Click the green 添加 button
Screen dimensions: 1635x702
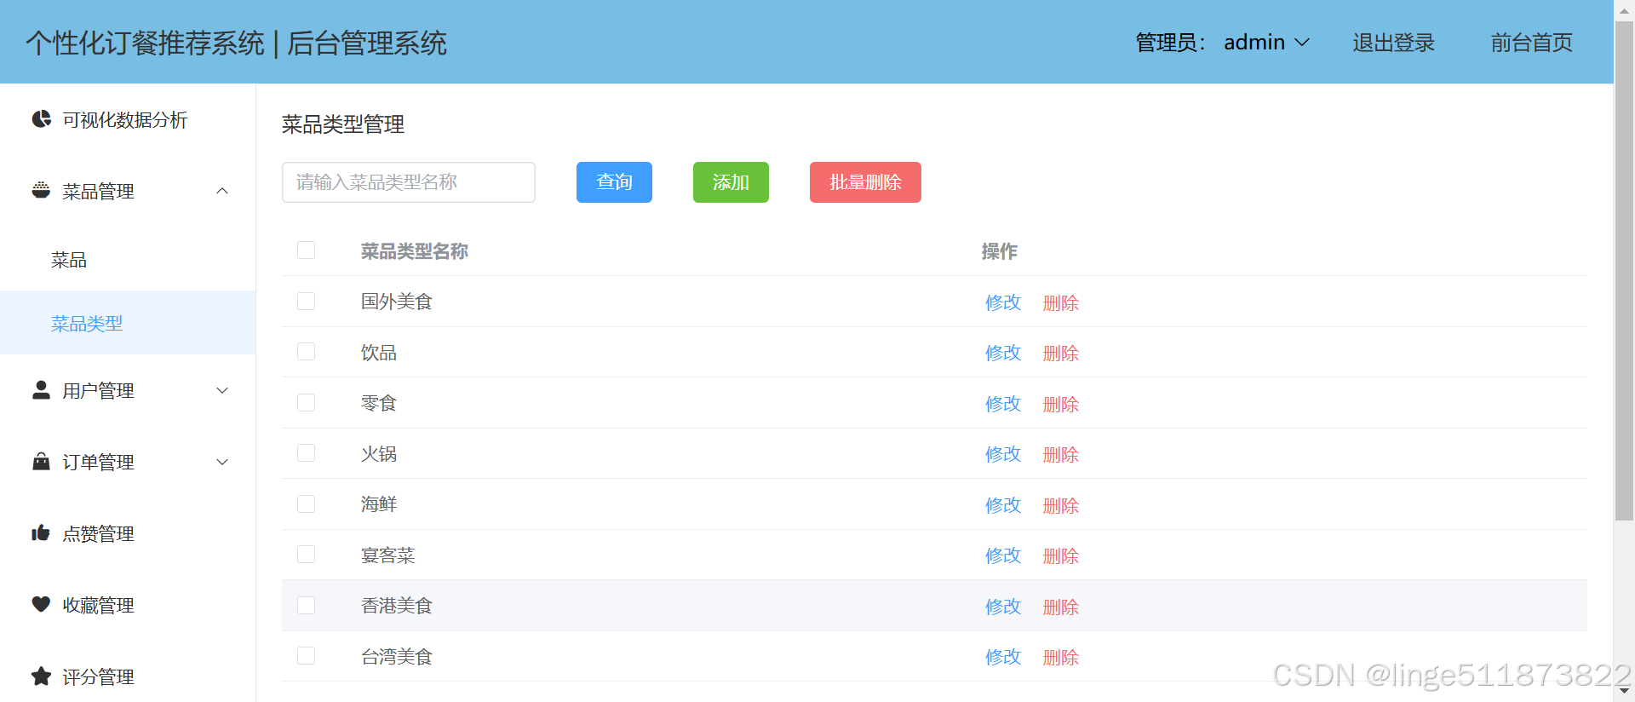[731, 182]
